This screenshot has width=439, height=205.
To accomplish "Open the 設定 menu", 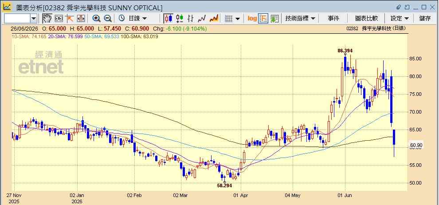I will [400, 19].
